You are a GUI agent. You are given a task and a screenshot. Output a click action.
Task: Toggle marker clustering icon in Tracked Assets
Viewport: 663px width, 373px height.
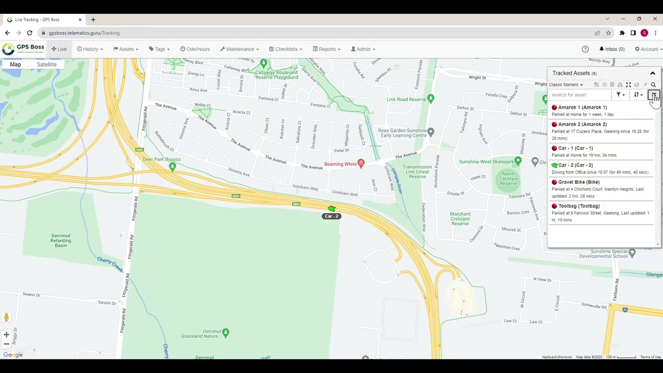[597, 85]
